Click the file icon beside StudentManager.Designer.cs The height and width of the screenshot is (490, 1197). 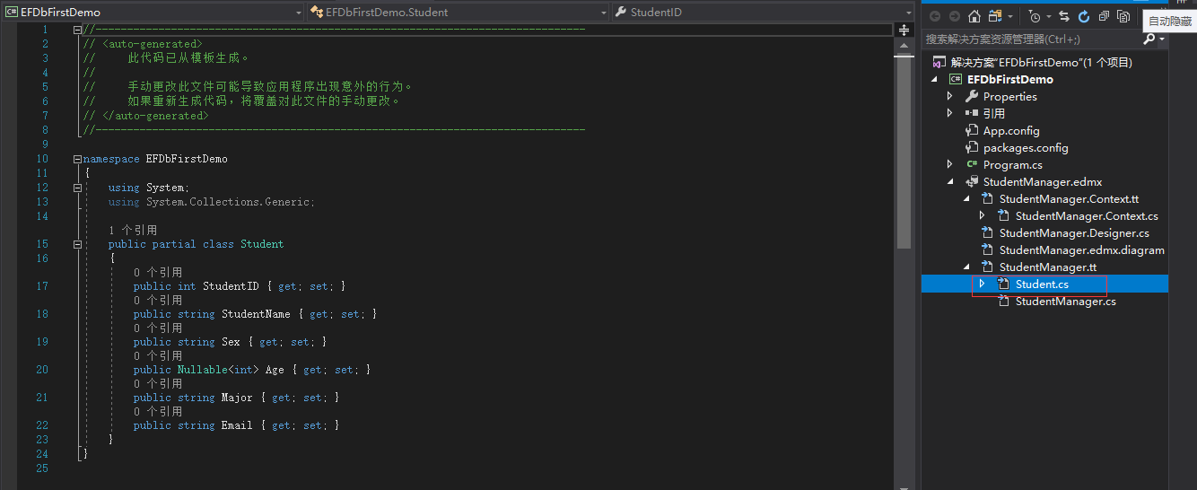[x=988, y=232]
